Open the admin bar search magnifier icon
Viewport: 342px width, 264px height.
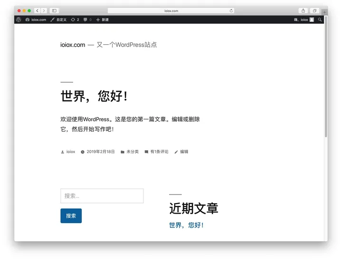pyautogui.click(x=320, y=20)
